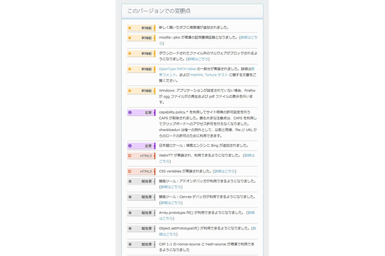Image resolution: width=385 pixels, height=256 pixels.
Task: Click the star icon on the Windows ogg/pdf row
Action: coord(130,91)
